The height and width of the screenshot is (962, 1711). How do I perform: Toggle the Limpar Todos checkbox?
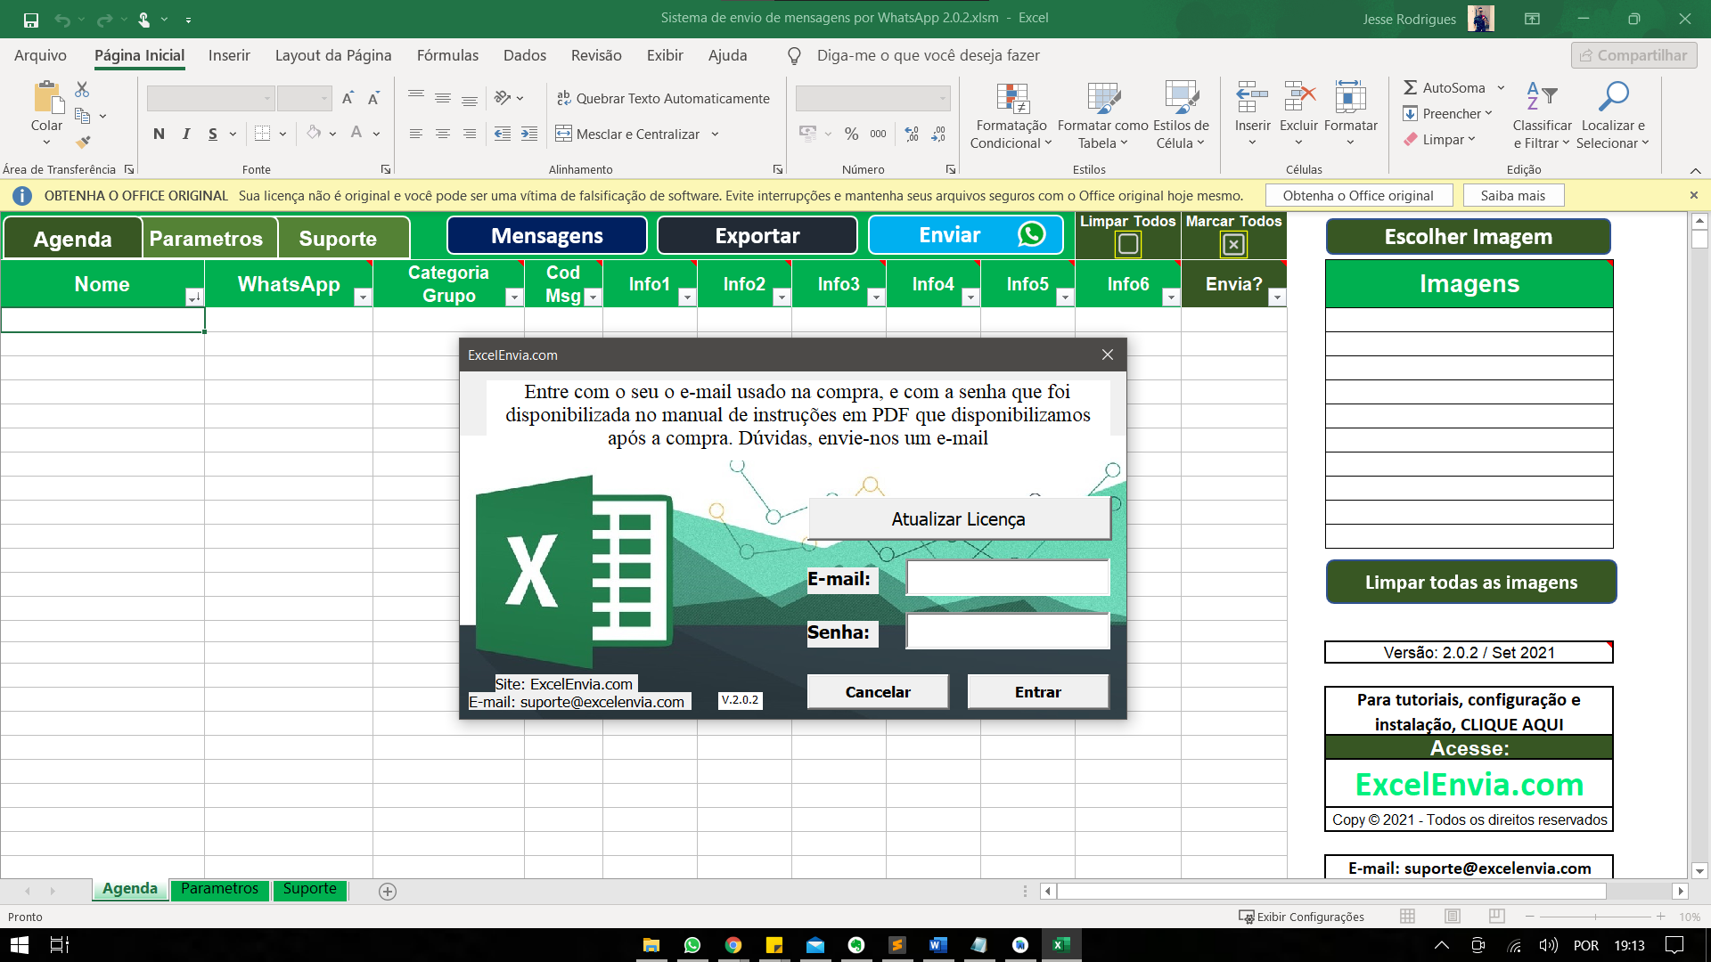click(x=1128, y=242)
